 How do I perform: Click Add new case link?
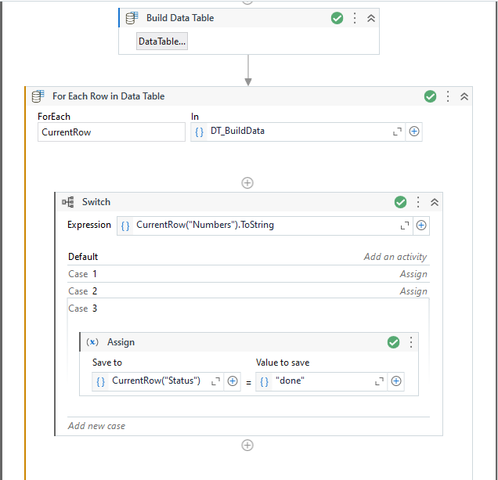coord(96,426)
